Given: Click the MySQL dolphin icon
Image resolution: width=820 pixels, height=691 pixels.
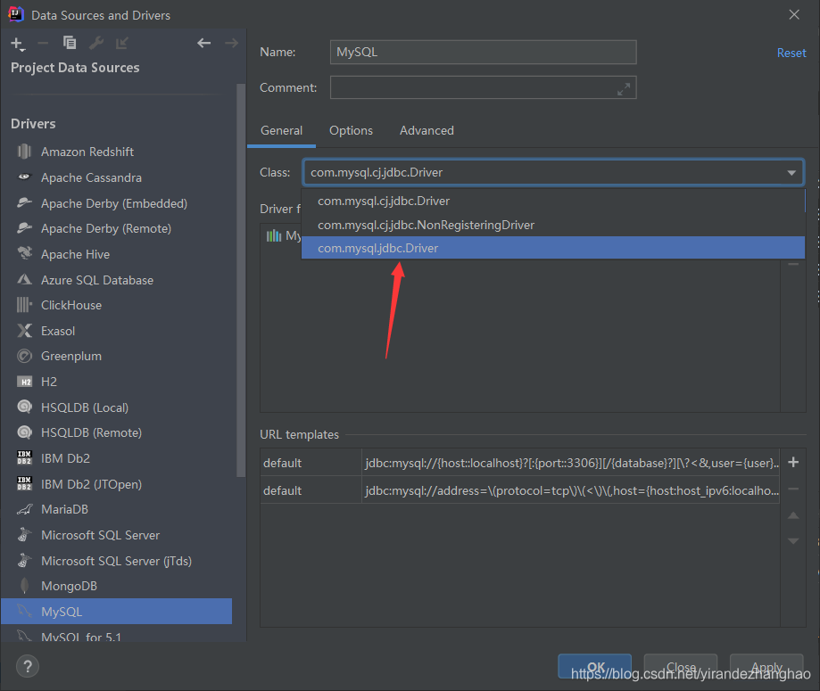Looking at the screenshot, I should click(25, 611).
